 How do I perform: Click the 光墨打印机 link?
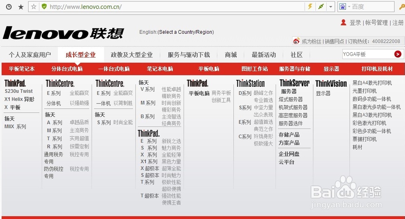click(x=364, y=91)
